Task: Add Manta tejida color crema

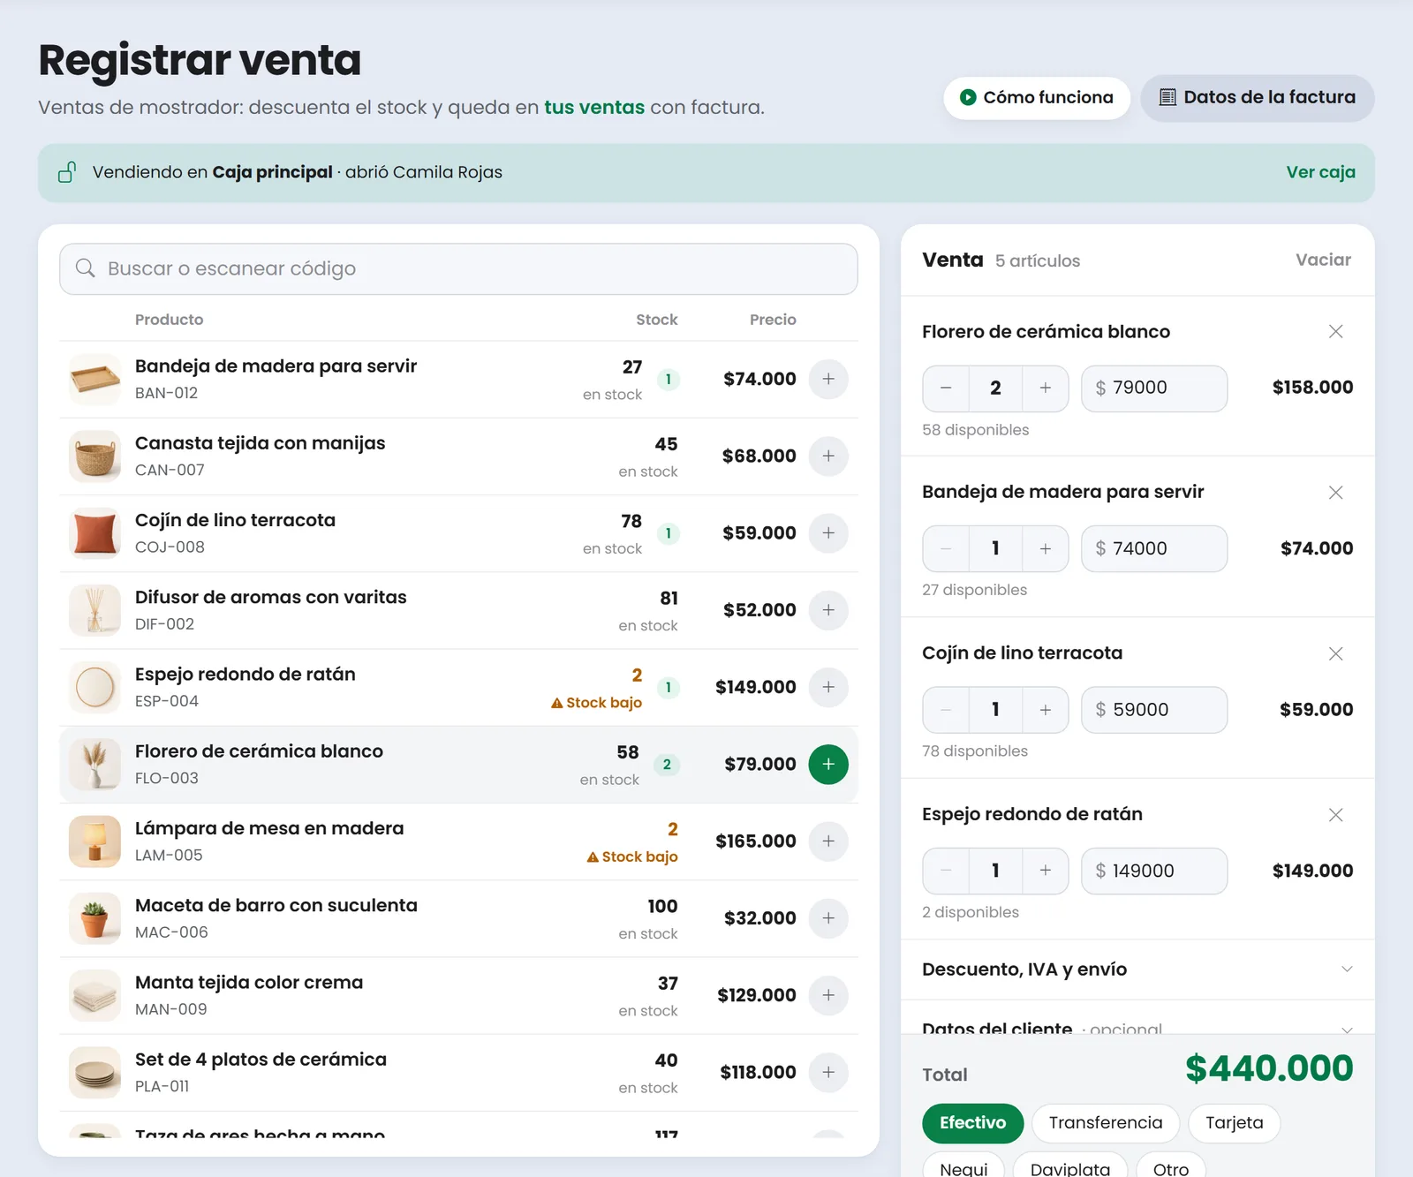Action: click(x=828, y=995)
